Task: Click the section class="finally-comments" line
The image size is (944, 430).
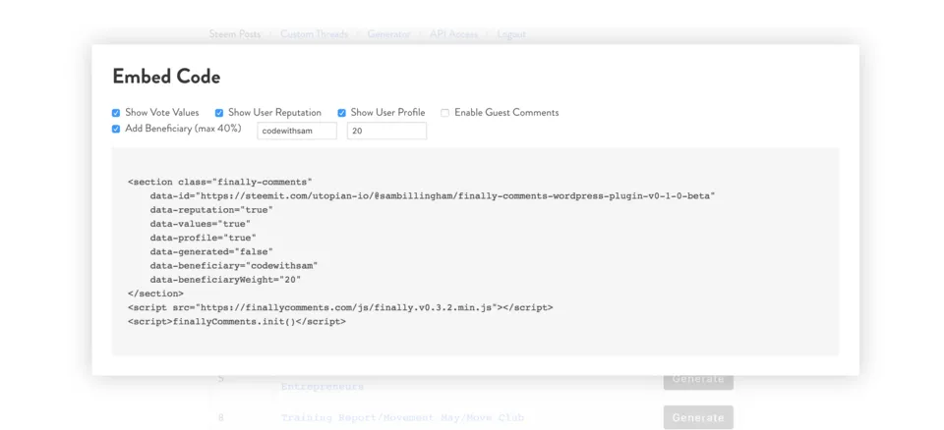Action: click(219, 182)
